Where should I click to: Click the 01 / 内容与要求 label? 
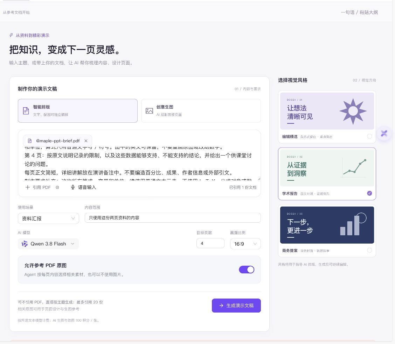point(248,89)
